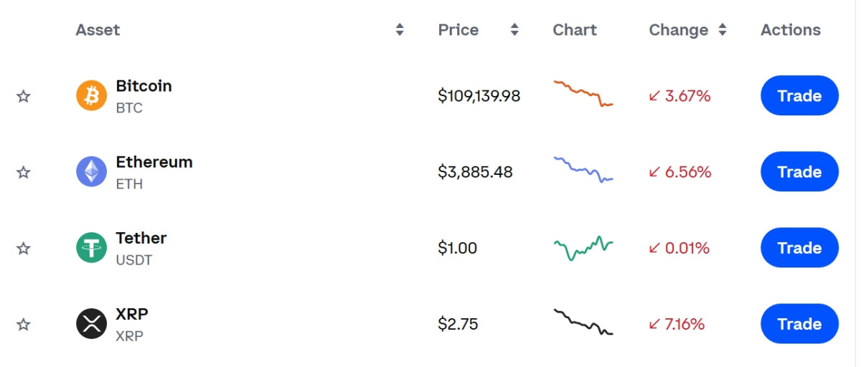Sort the list by Asset column arrows

tap(400, 30)
